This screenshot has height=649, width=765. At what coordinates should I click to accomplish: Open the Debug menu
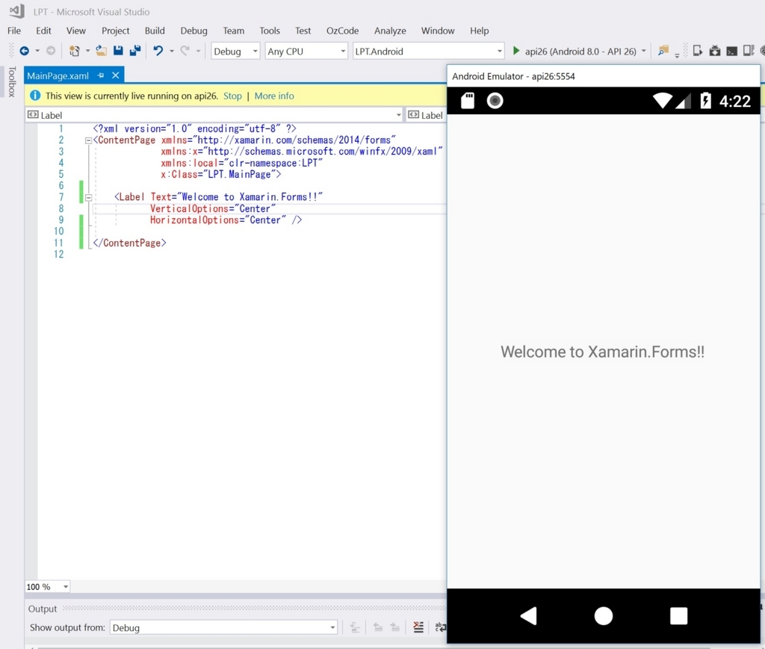[193, 31]
